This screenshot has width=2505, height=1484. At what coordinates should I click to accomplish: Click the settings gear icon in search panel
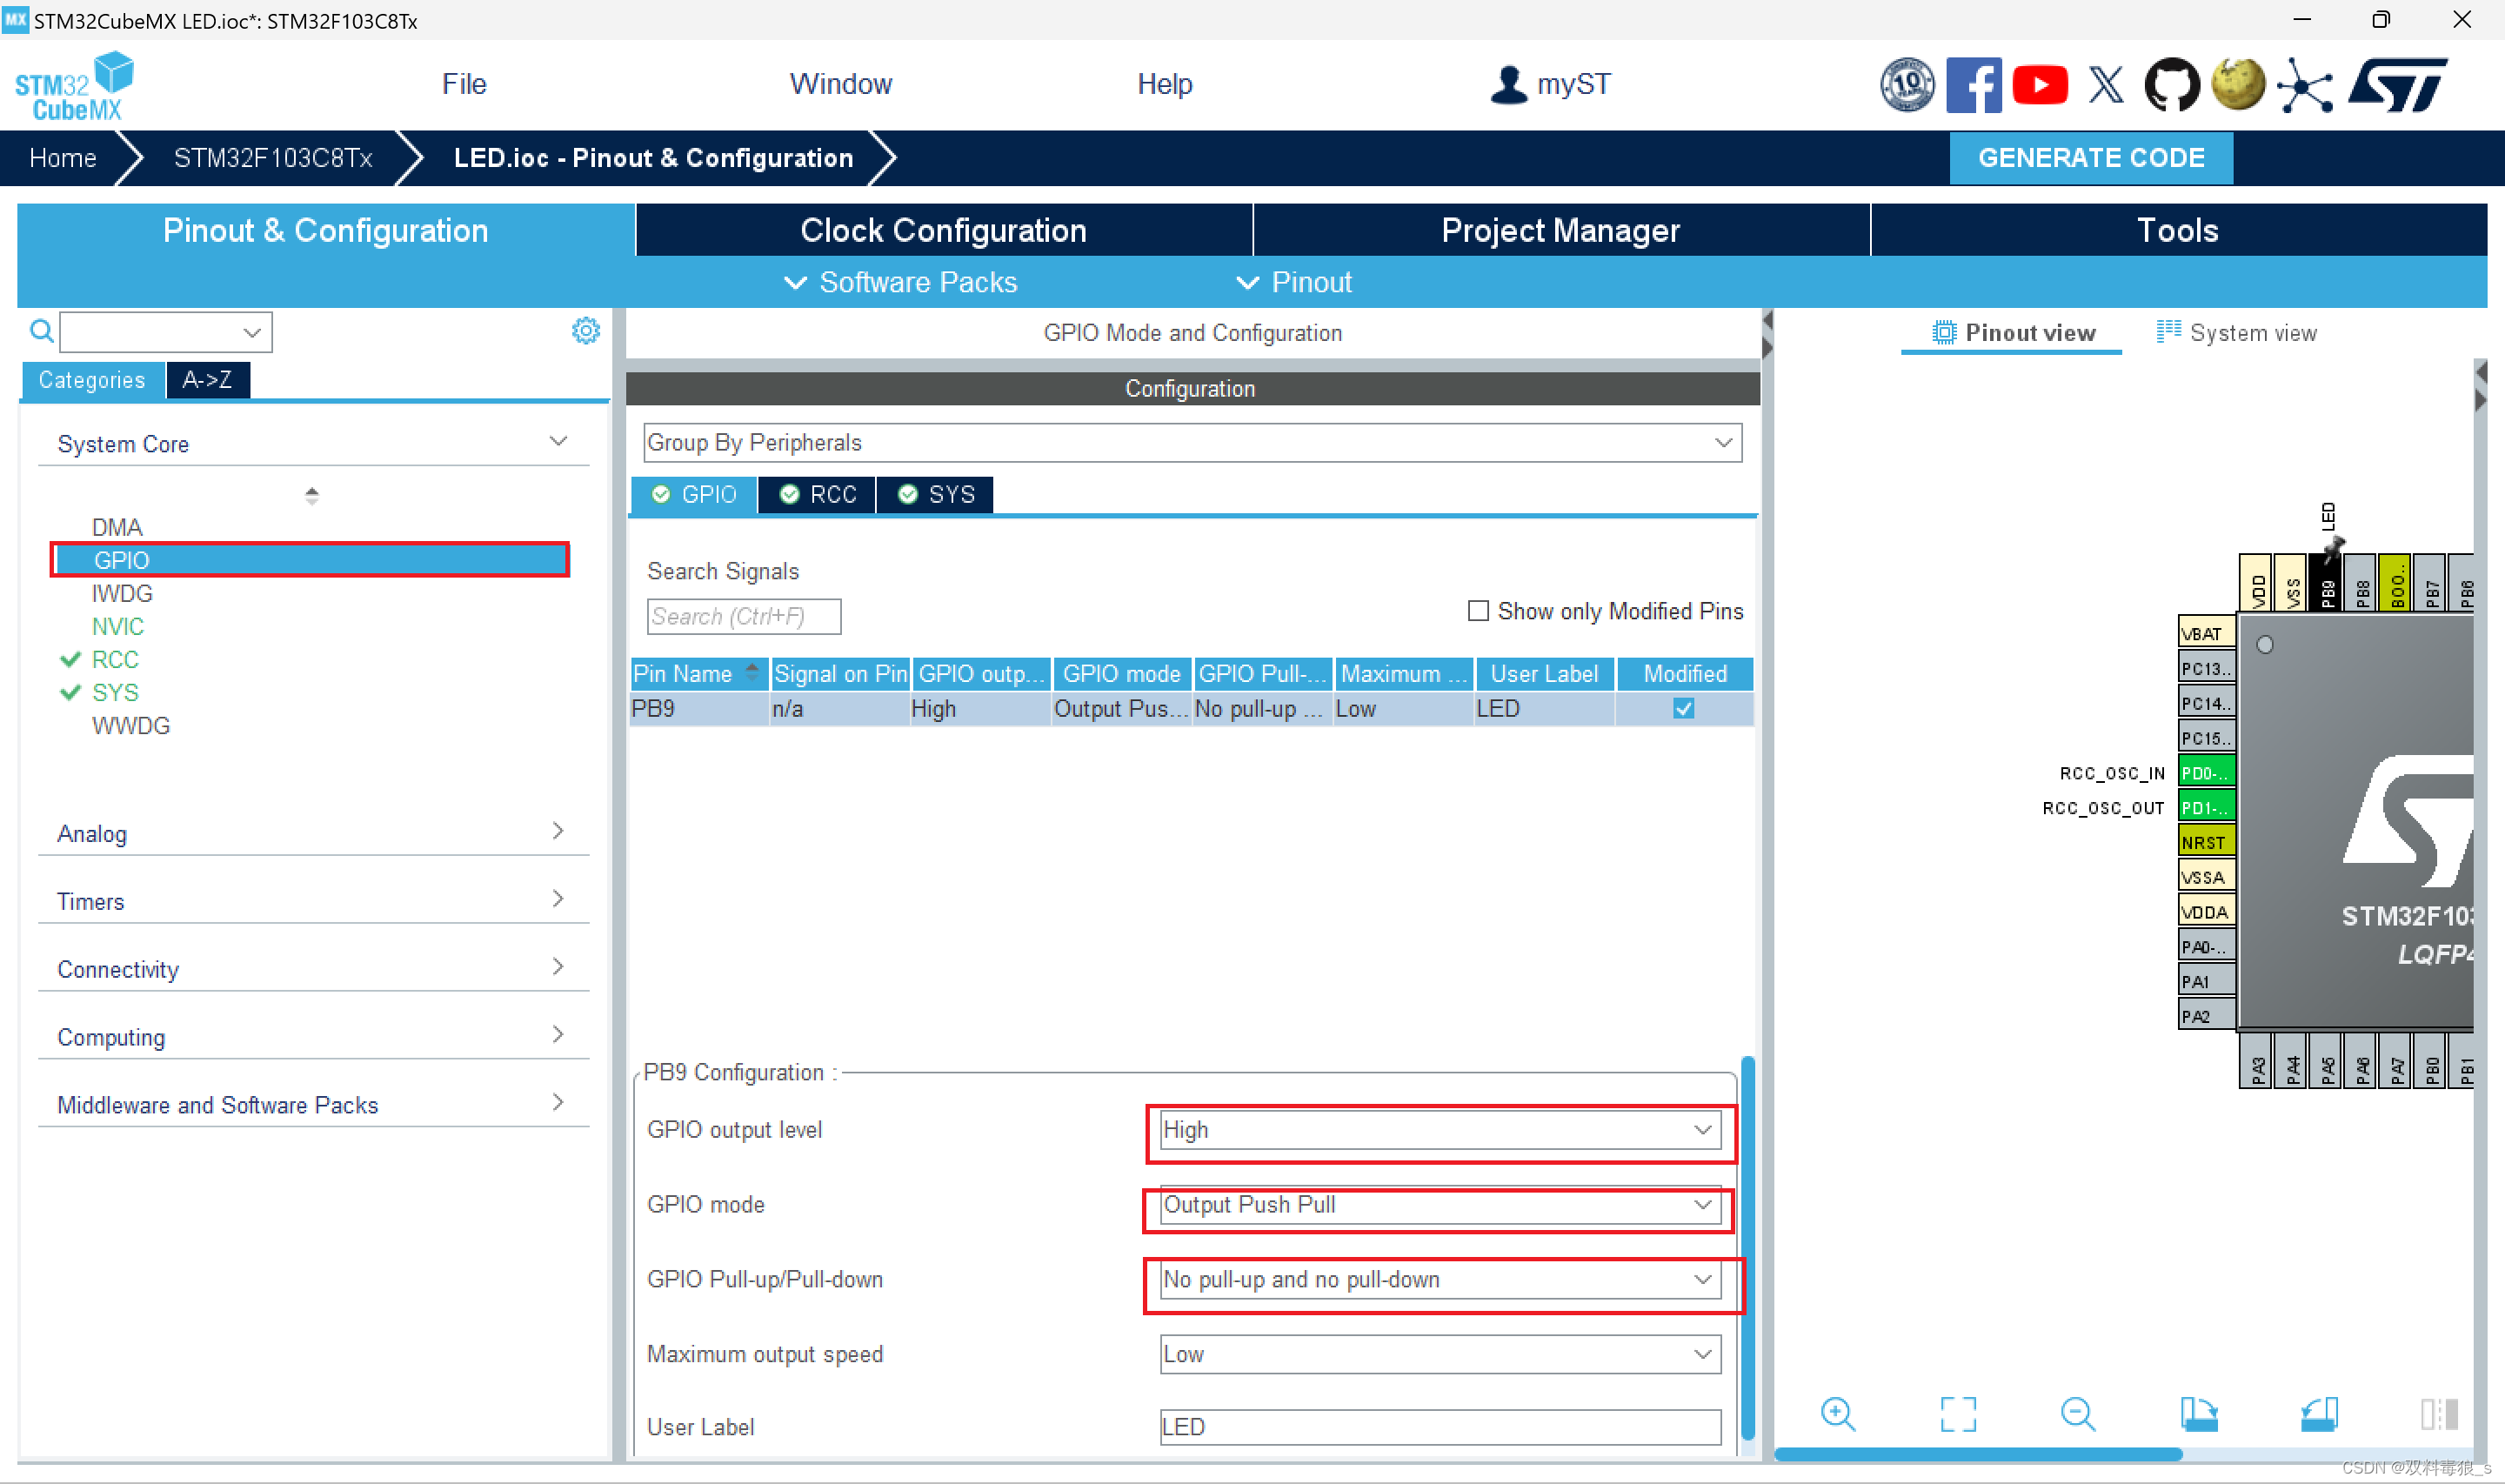[586, 331]
